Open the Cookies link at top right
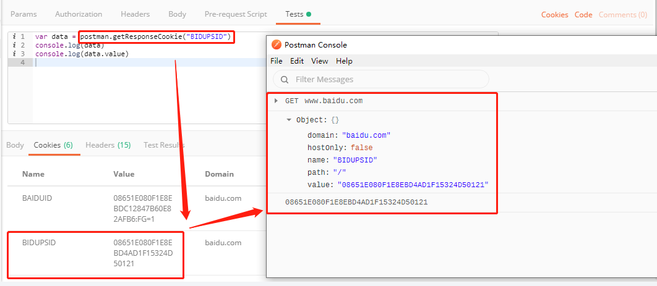This screenshot has width=657, height=286. click(555, 15)
